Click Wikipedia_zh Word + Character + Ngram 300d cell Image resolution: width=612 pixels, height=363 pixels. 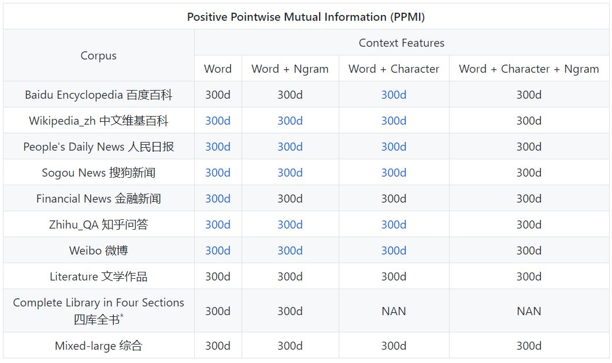click(x=529, y=121)
